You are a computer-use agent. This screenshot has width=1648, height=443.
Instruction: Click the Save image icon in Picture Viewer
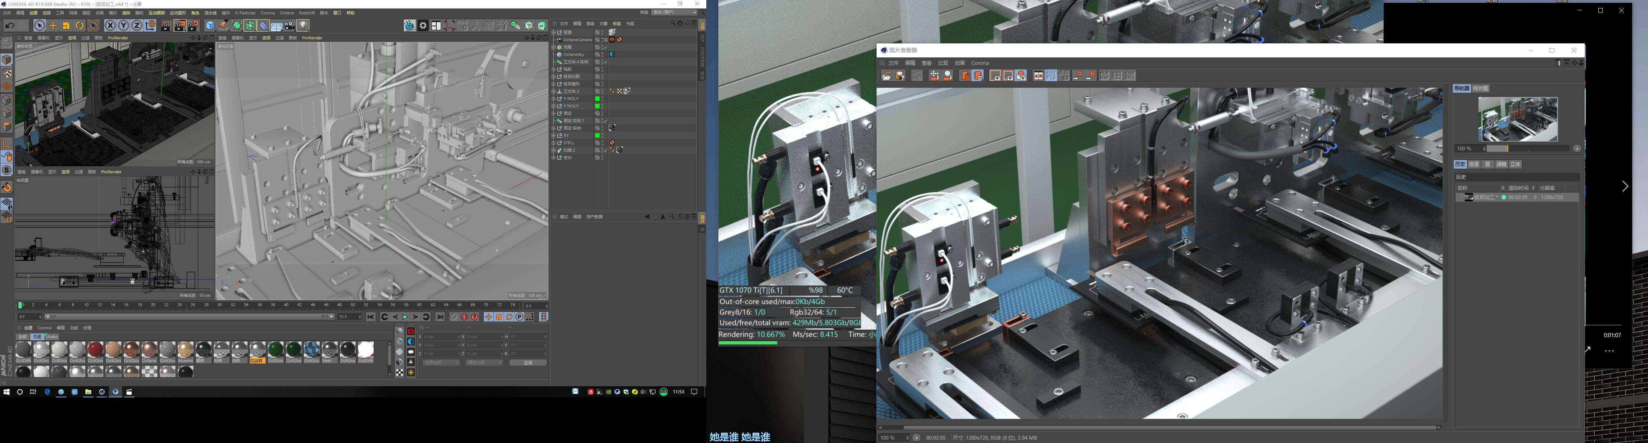click(x=900, y=75)
